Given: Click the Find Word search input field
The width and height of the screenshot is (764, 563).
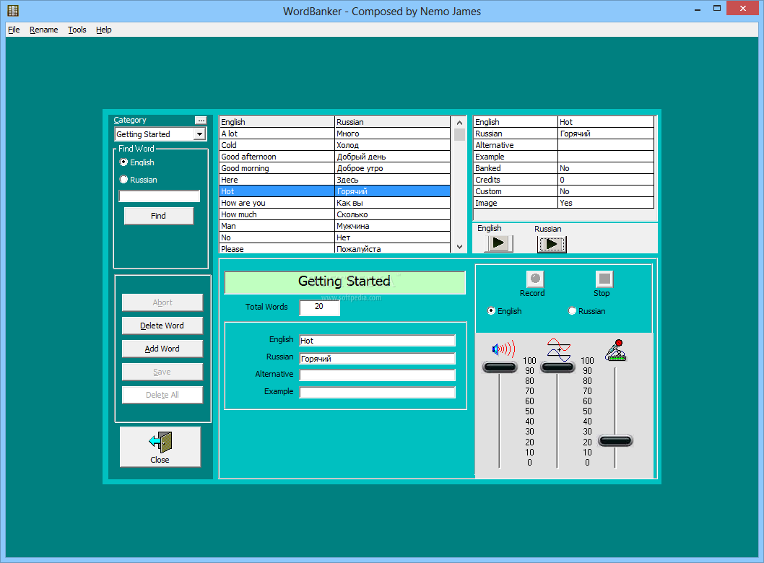Looking at the screenshot, I should click(160, 196).
